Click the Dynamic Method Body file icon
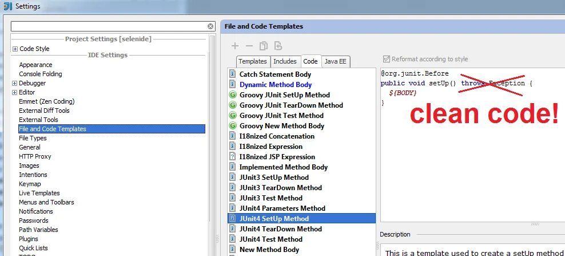The image size is (565, 256). (232, 85)
